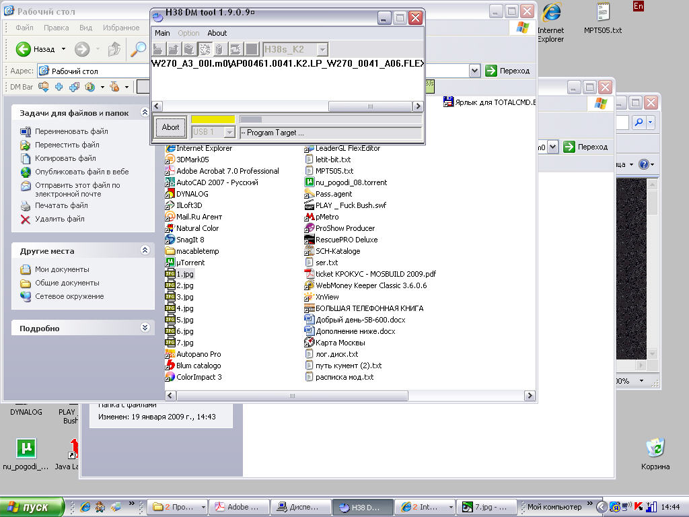Select the Adobe Acrobat 7.0 Professional icon
The height and width of the screenshot is (517, 689).
tap(170, 171)
